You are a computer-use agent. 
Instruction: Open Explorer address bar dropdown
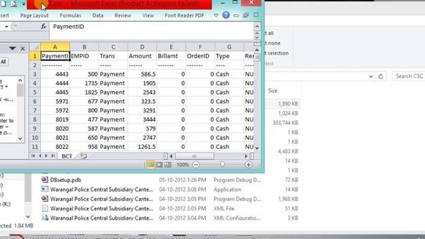coord(371,77)
